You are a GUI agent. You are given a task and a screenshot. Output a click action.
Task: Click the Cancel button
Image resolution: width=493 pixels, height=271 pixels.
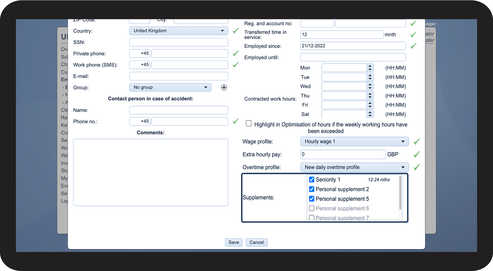coord(257,242)
